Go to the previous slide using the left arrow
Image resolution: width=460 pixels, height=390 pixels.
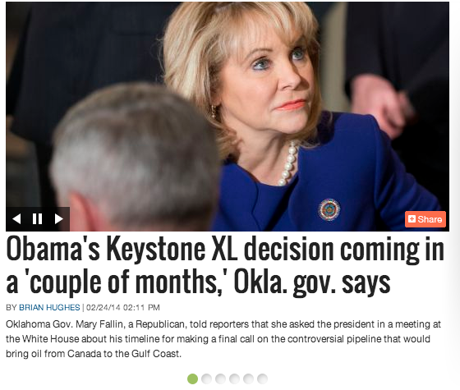pyautogui.click(x=16, y=218)
